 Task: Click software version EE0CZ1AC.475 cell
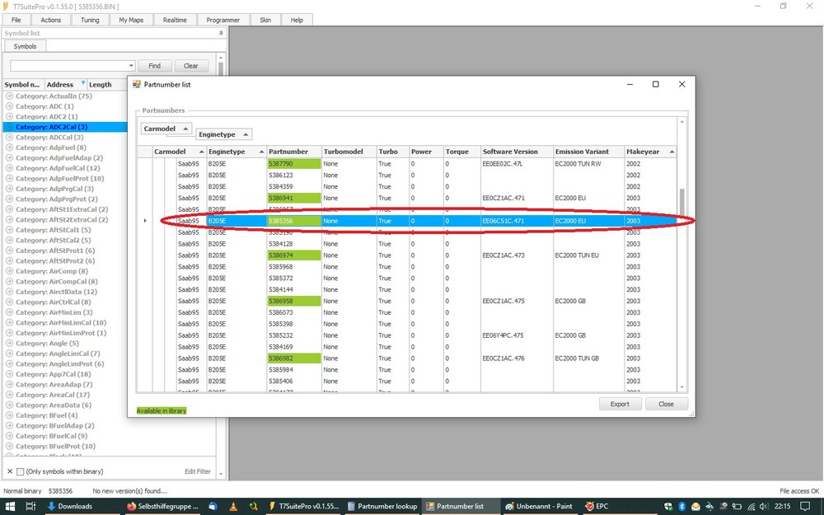[x=517, y=301]
